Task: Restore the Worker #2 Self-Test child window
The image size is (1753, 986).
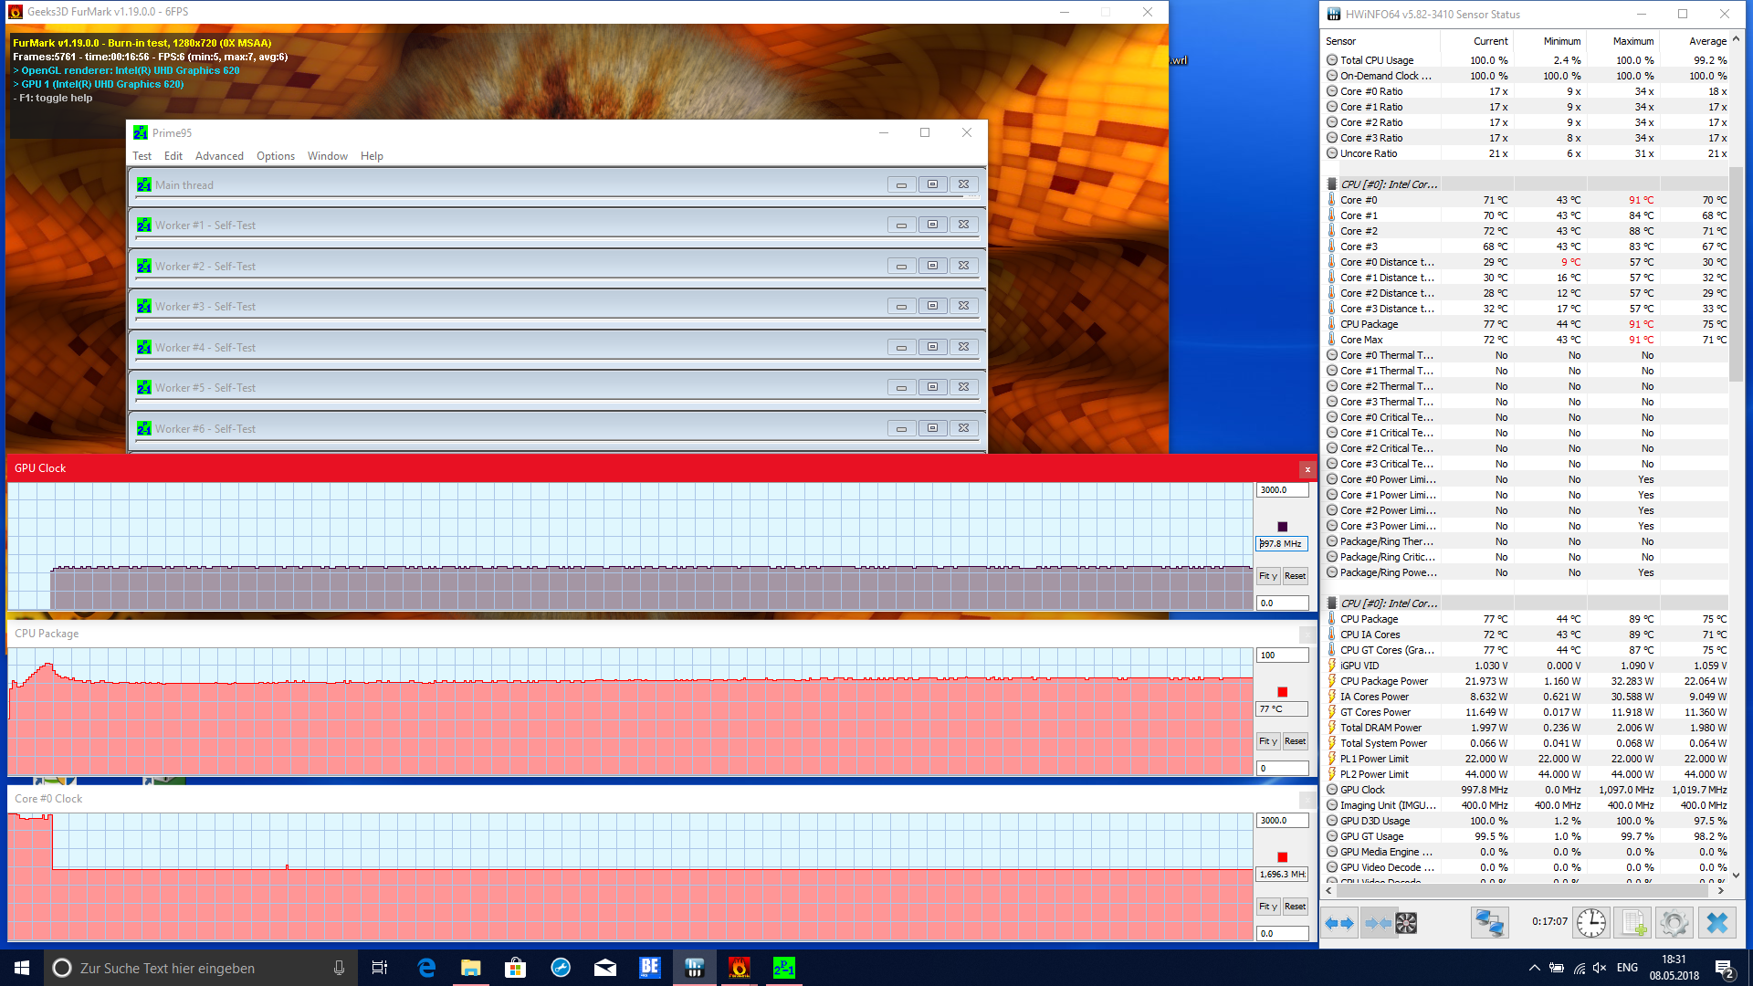Action: coord(932,266)
